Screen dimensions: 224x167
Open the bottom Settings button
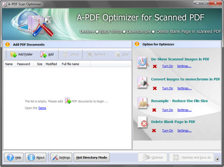(61, 157)
